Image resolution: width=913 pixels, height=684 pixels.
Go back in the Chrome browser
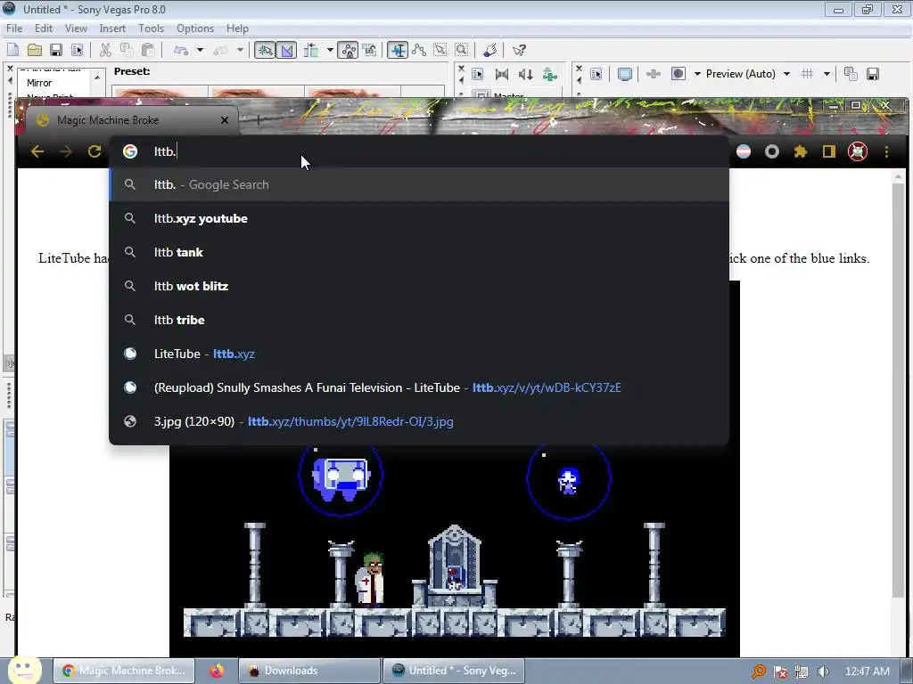[37, 151]
